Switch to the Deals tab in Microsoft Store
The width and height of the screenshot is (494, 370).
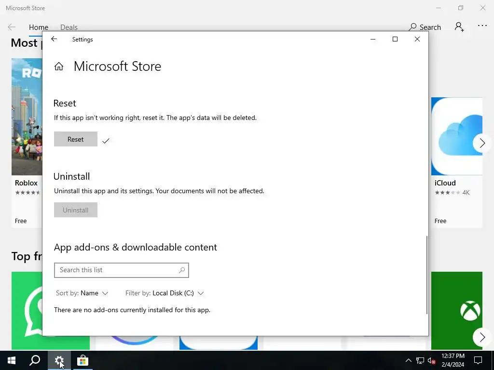69,27
